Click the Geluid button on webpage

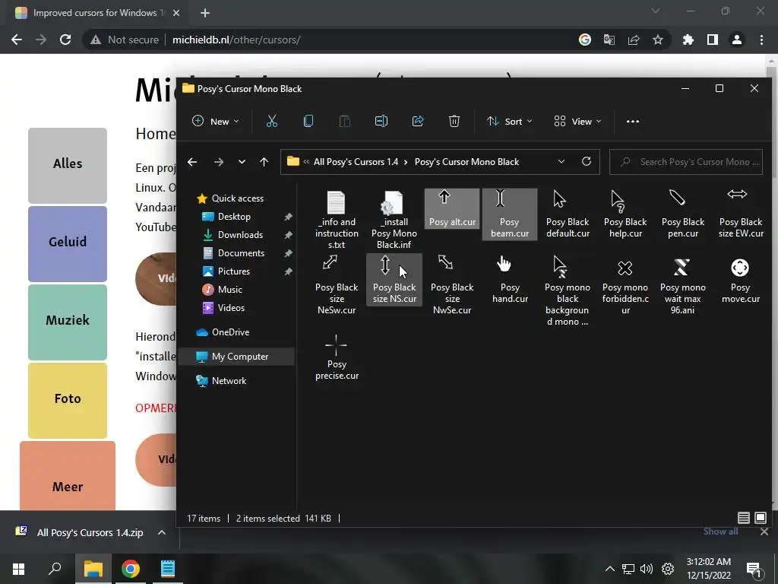tap(68, 244)
